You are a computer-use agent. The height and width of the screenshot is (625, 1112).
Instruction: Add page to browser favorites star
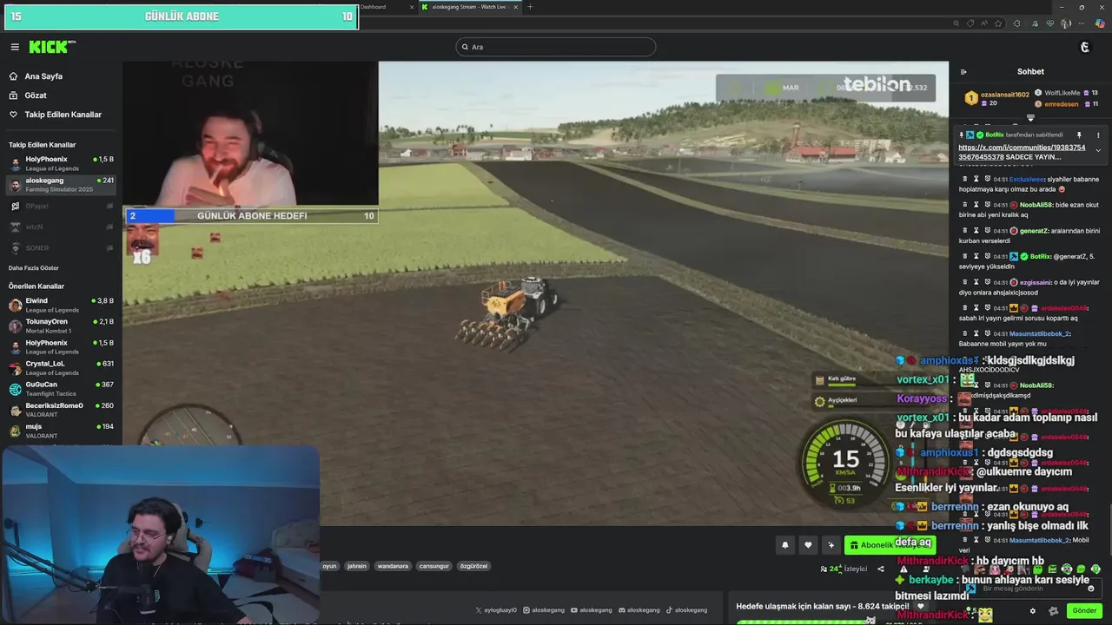tap(999, 23)
